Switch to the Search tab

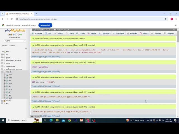coord(58,33)
